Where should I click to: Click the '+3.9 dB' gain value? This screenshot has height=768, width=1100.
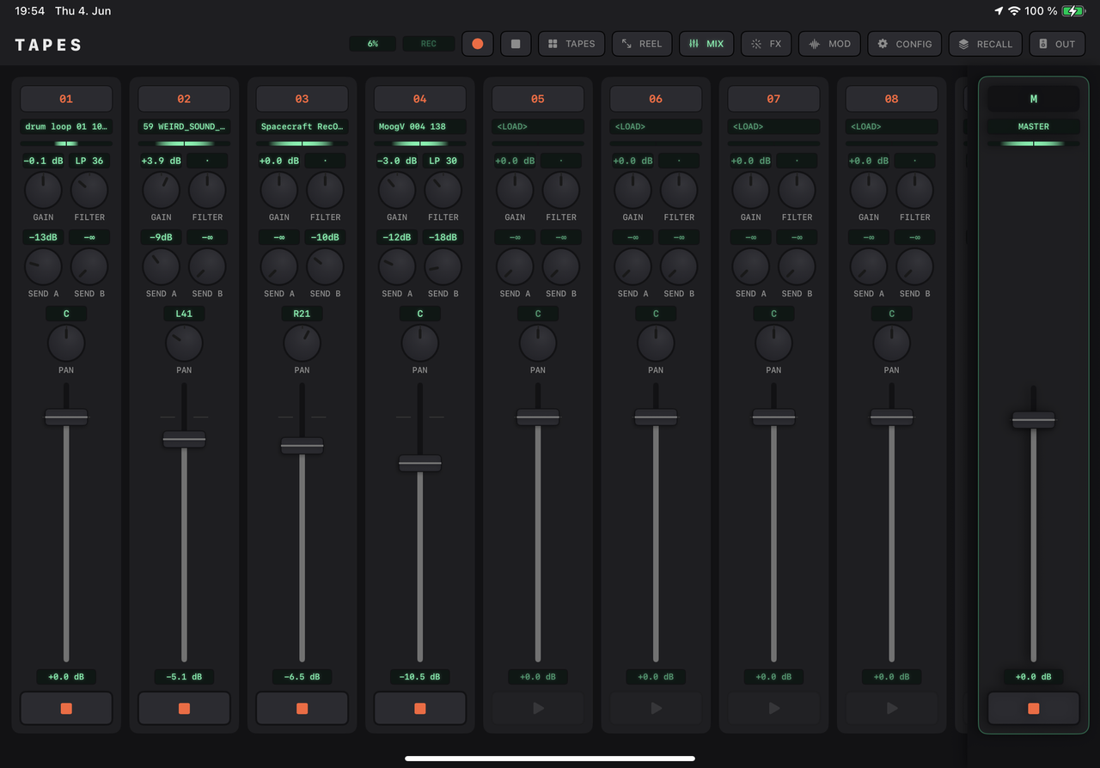click(x=161, y=161)
